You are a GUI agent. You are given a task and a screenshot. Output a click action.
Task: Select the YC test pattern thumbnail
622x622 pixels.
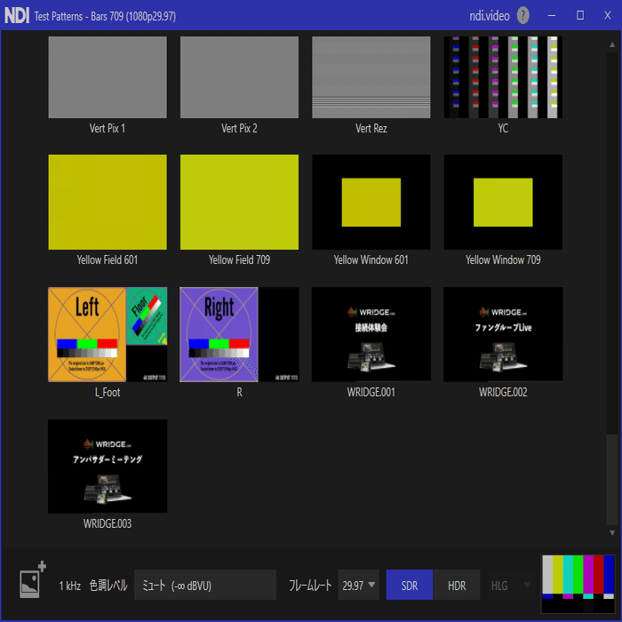[503, 77]
